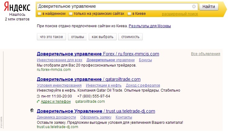Click the green ru.forex-mmcis.com URL
This screenshot has height=134, width=228.
54,70
